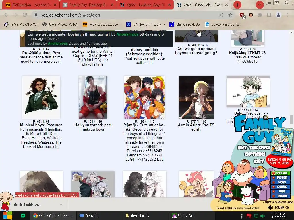Click the Chrome /cm/ taskbar button
This screenshot has width=294, height=220.
(x=53, y=216)
